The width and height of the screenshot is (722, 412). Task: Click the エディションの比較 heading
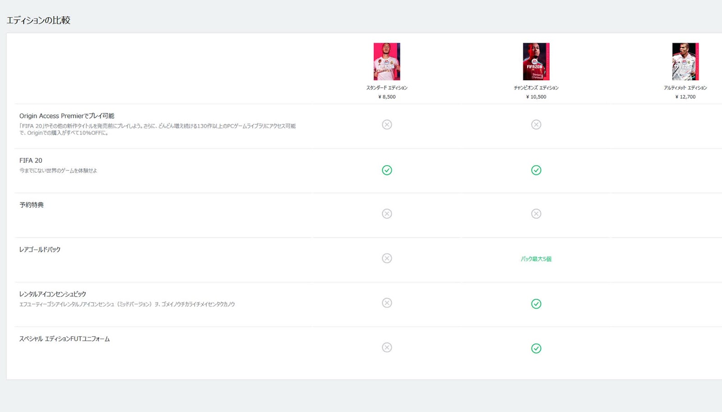pyautogui.click(x=38, y=20)
